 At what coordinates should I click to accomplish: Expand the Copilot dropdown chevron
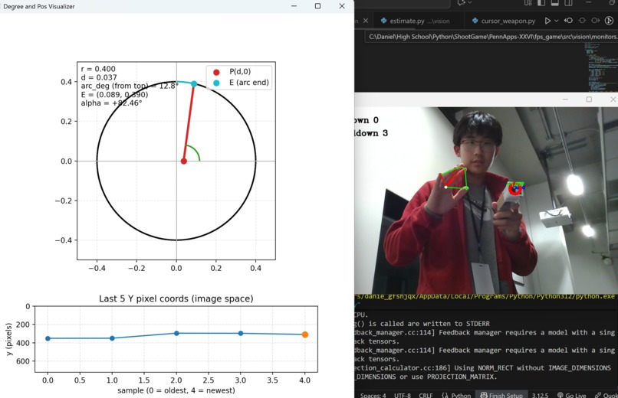[x=470, y=3]
